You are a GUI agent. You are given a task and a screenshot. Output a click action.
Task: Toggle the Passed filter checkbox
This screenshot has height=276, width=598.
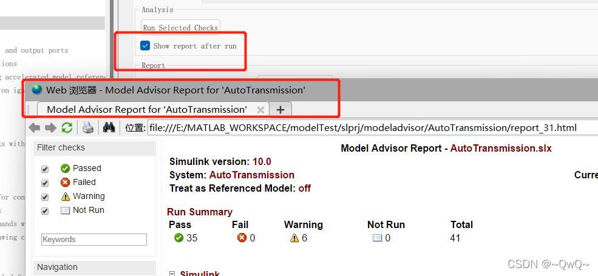(45, 169)
